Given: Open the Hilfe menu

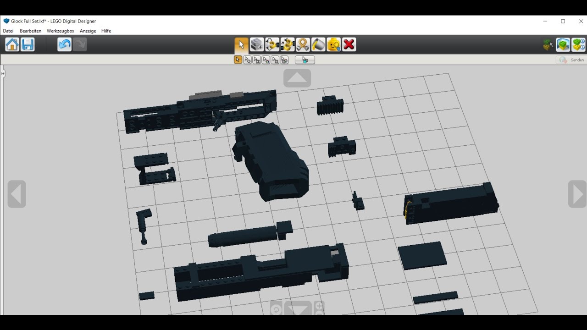Looking at the screenshot, I should point(106,31).
